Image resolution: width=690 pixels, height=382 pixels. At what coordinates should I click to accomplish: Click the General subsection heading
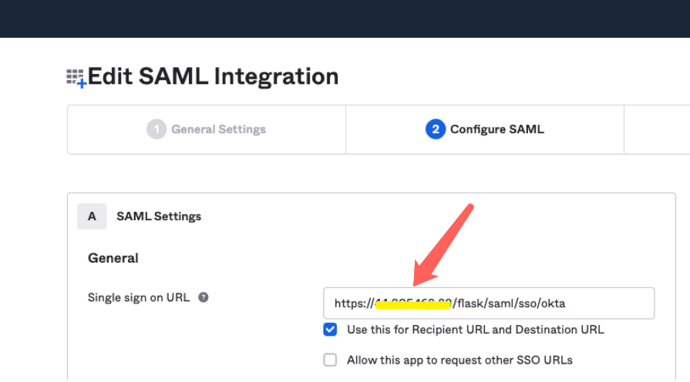point(113,258)
